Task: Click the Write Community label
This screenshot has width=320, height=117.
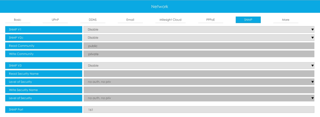Action: coord(44,54)
